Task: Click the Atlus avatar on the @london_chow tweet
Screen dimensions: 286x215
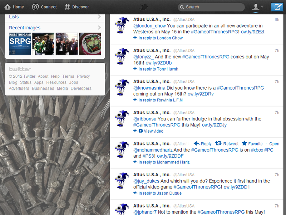Action: (122, 25)
